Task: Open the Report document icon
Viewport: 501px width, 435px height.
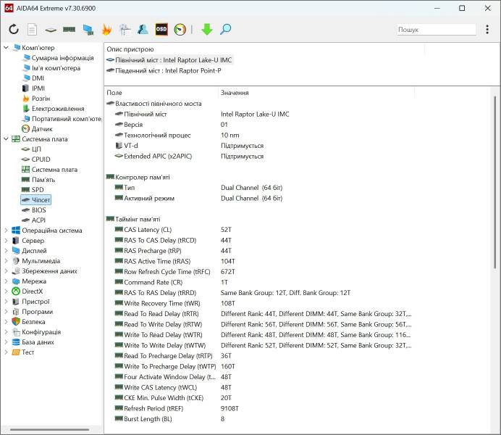Action: click(32, 30)
